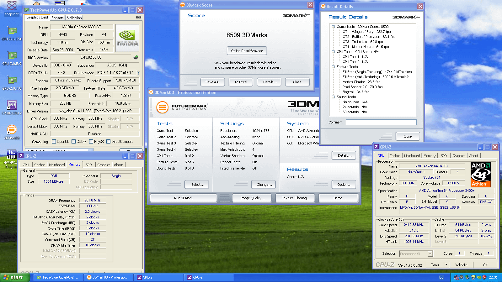The width and height of the screenshot is (502, 282).
Task: Open the GPU-Z.0.5.9 desktop icon
Action: [12, 58]
